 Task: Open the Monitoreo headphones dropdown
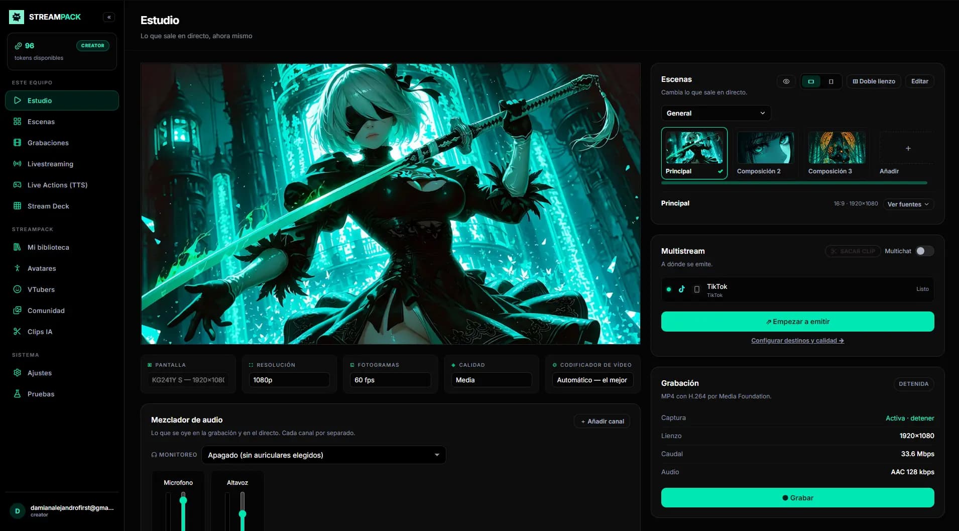[x=324, y=455]
